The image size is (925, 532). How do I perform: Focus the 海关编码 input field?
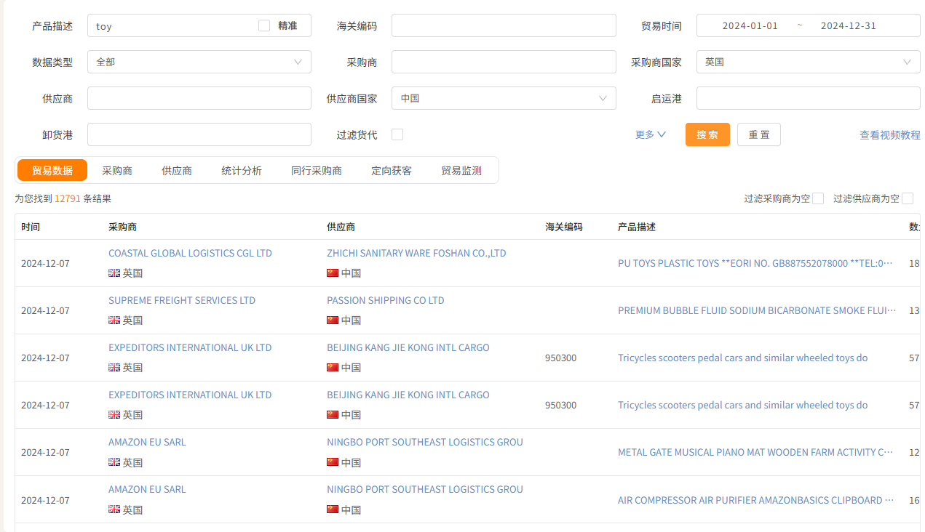click(x=504, y=25)
